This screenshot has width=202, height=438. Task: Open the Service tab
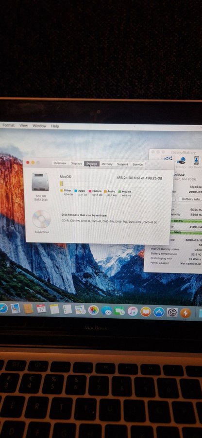point(137,164)
